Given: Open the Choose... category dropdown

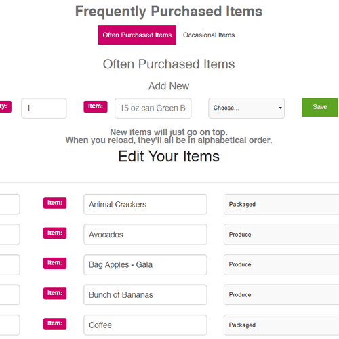Looking at the screenshot, I should click(246, 108).
